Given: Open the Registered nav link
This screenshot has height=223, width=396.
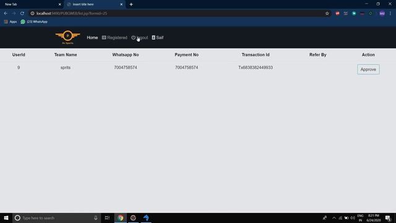Looking at the screenshot, I should [x=114, y=37].
